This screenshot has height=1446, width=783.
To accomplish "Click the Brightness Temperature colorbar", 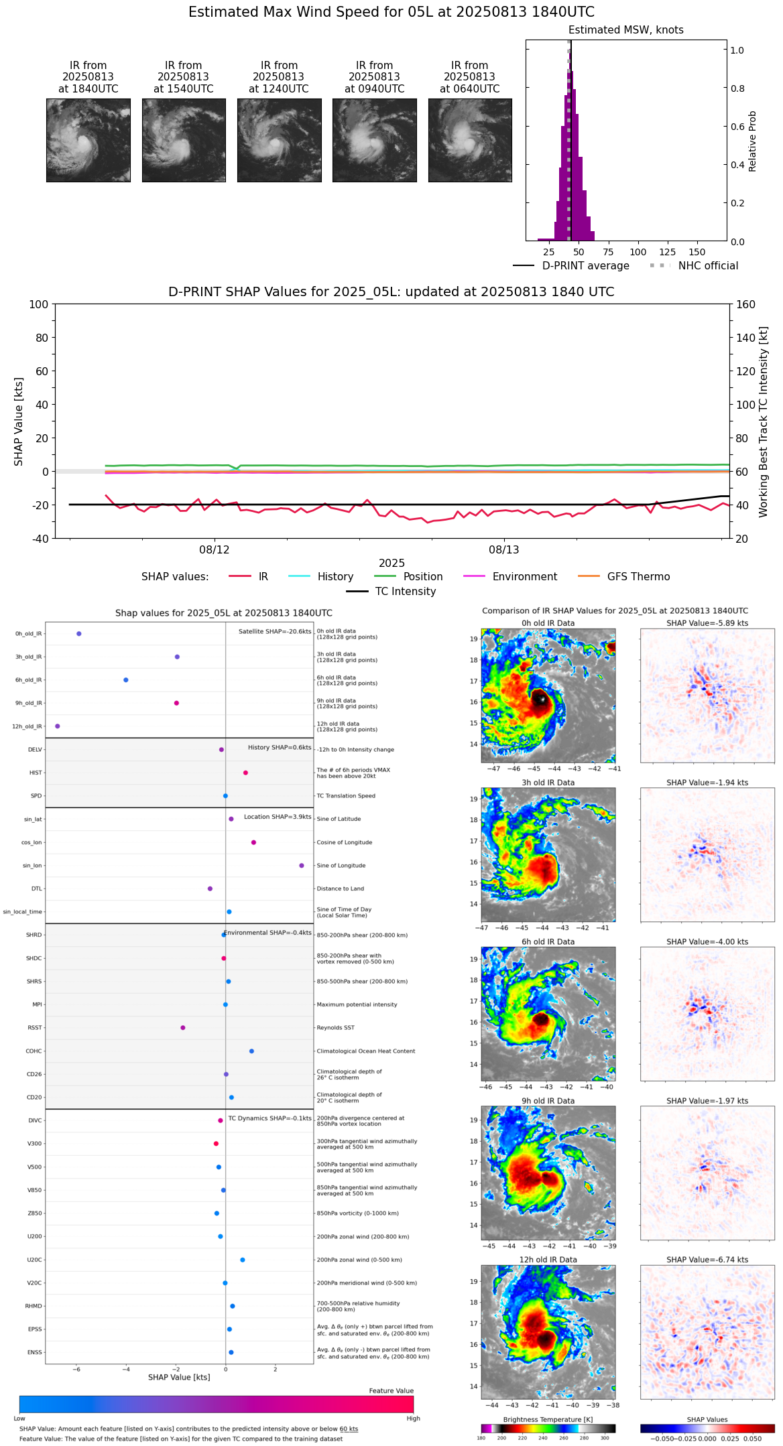I will [x=548, y=1428].
